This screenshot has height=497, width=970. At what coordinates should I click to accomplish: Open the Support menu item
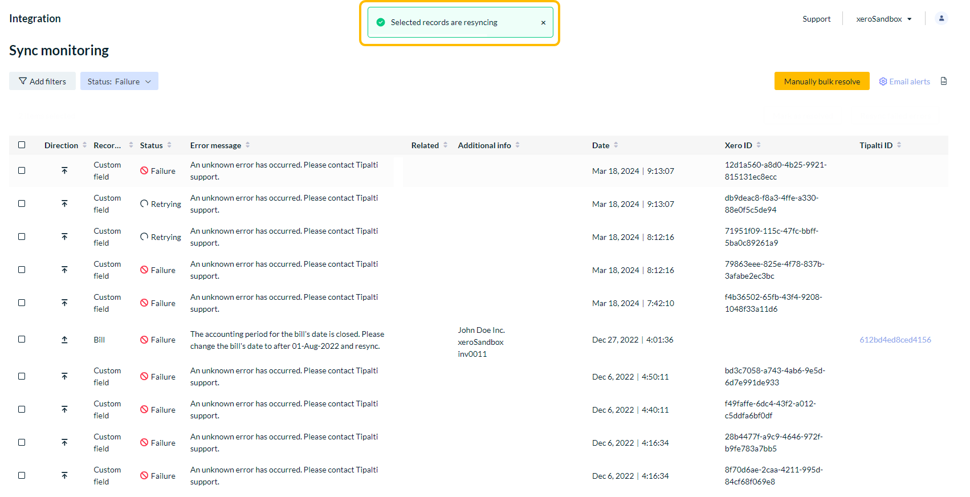(816, 19)
